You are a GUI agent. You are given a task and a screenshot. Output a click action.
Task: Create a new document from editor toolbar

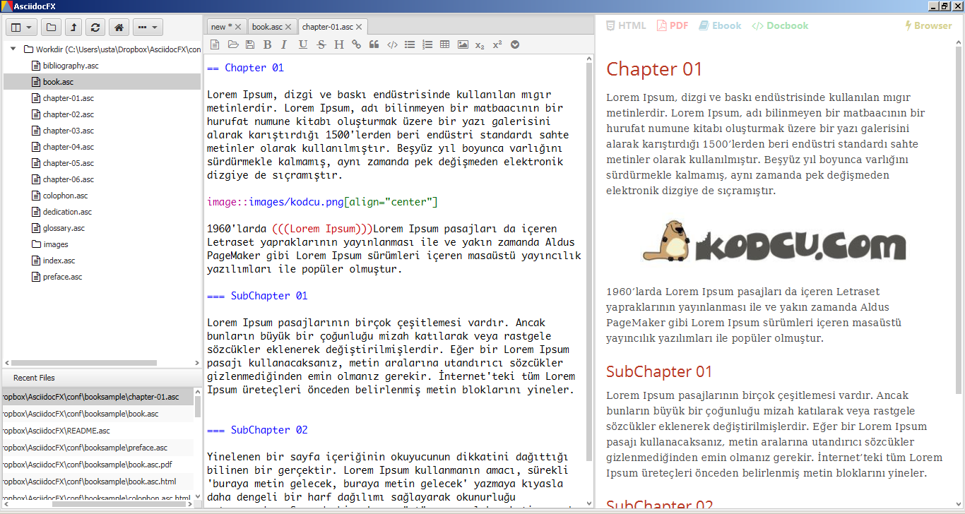point(215,44)
